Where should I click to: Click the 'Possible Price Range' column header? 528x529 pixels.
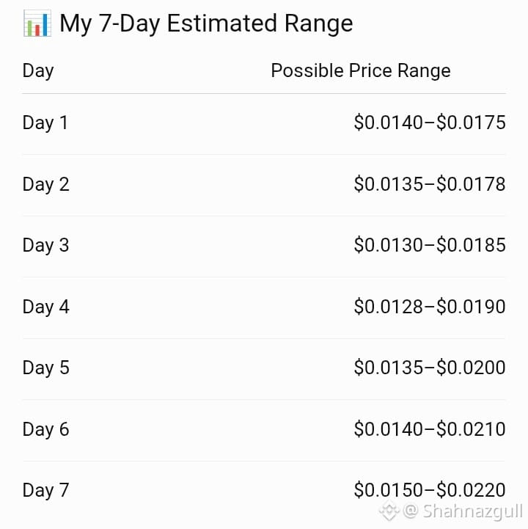[361, 71]
